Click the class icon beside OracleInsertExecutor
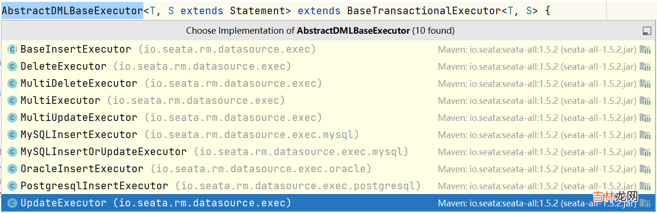The image size is (657, 213). 12,169
